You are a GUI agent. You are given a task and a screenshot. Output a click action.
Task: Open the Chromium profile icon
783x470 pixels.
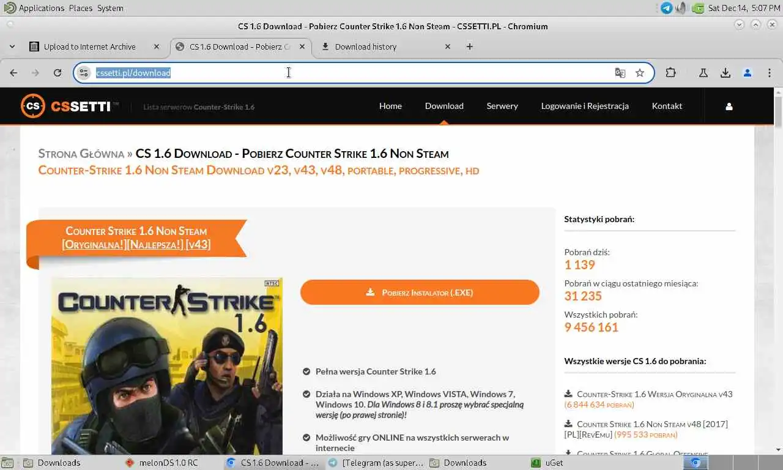(748, 73)
